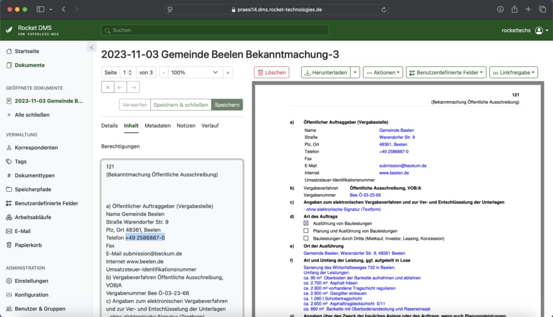The width and height of the screenshot is (553, 317).
Task: Open the Aktionen dropdown
Action: 383,72
